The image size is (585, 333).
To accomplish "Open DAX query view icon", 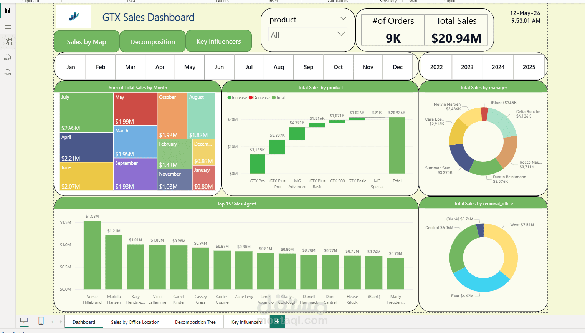I will click(x=8, y=57).
